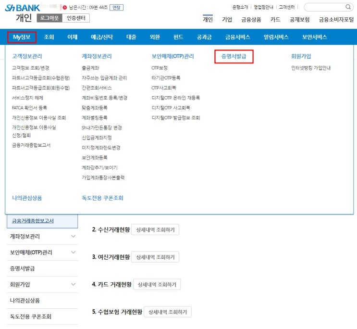Open 계좌별칭등록 link
357x329 pixels.
(95, 118)
